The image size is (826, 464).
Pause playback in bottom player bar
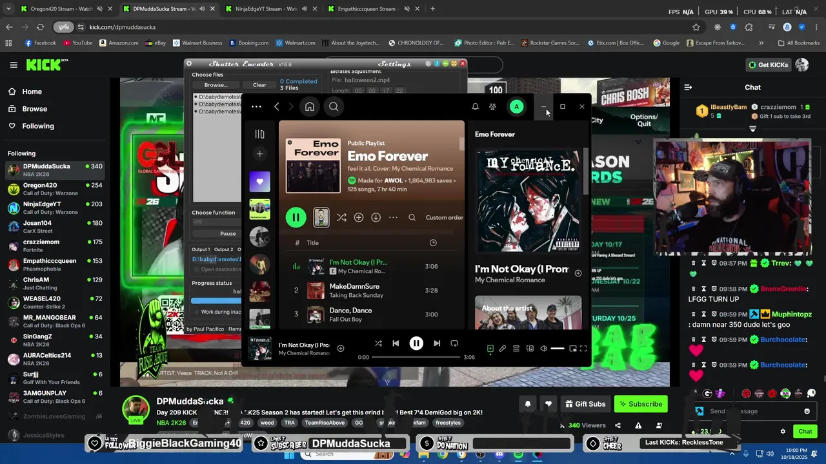click(x=416, y=343)
